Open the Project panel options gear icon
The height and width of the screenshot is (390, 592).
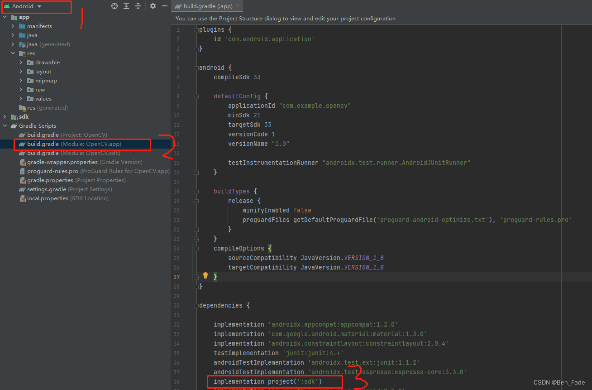pos(153,6)
